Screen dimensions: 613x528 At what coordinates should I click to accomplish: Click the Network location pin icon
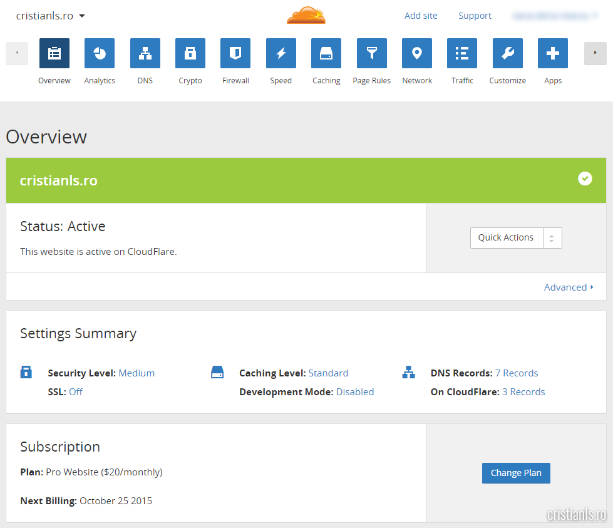pyautogui.click(x=417, y=54)
